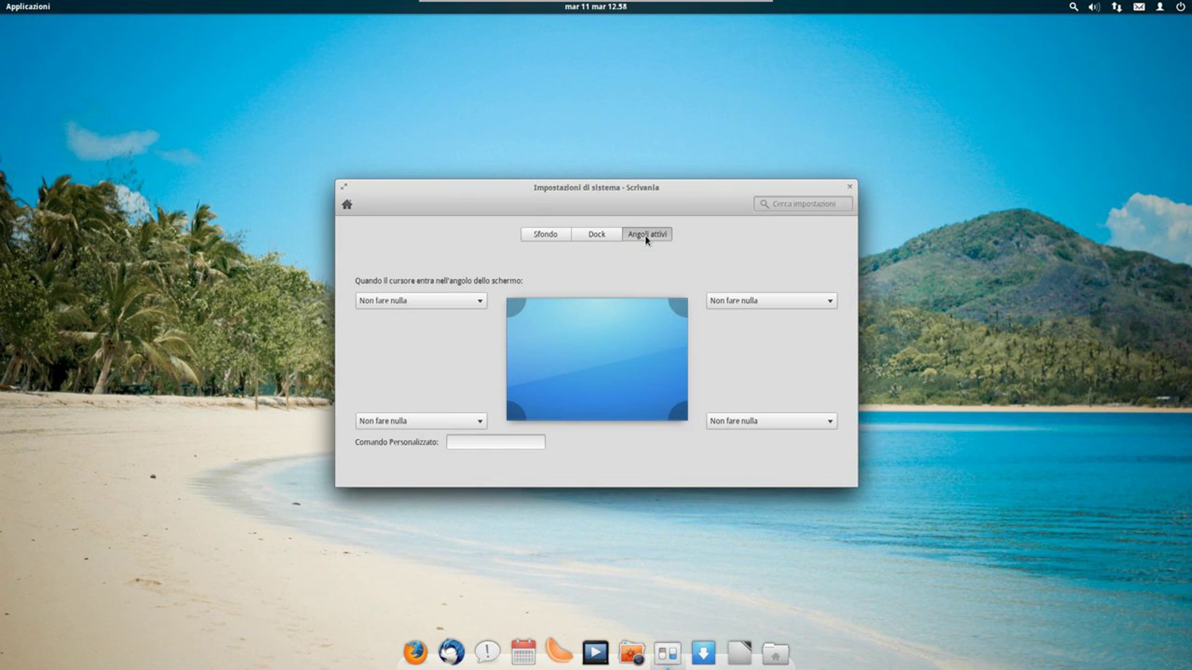The image size is (1192, 670).
Task: Launch Thunderbird mail from the dock
Action: (x=451, y=652)
